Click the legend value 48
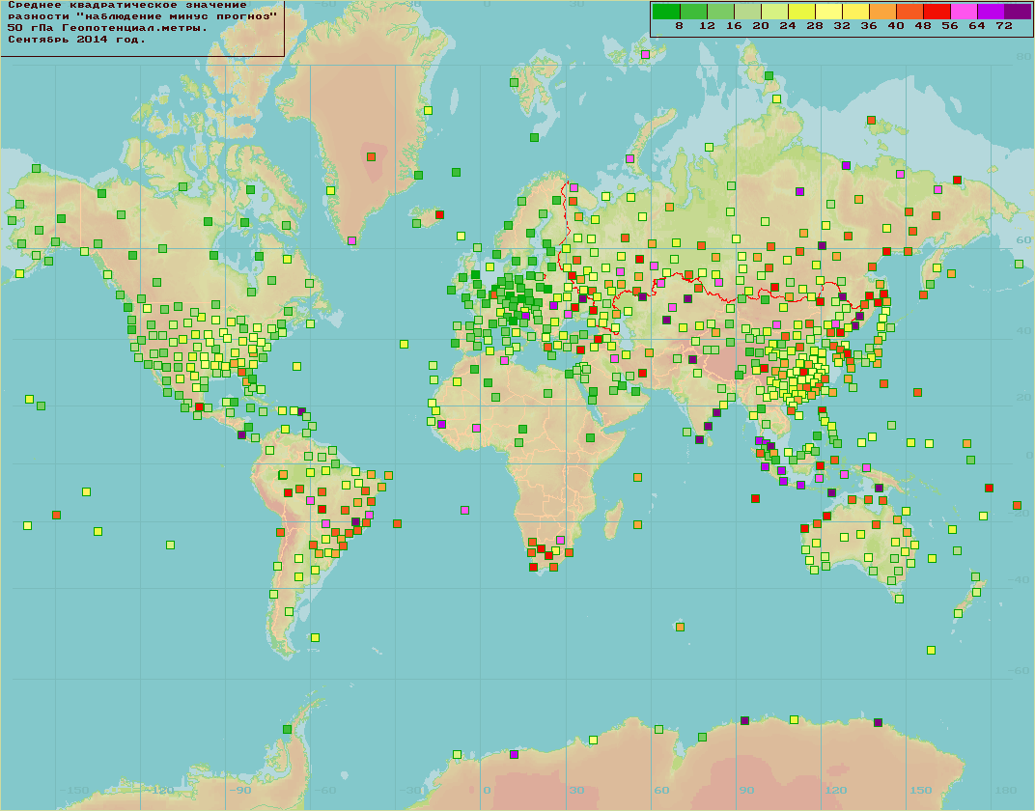This screenshot has height=811, width=1035. click(x=923, y=26)
